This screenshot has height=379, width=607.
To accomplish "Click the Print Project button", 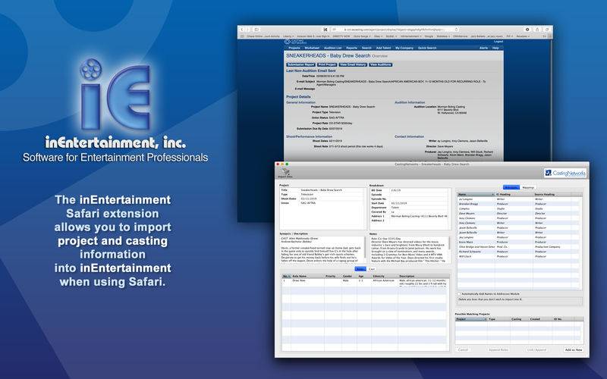I will click(x=327, y=64).
